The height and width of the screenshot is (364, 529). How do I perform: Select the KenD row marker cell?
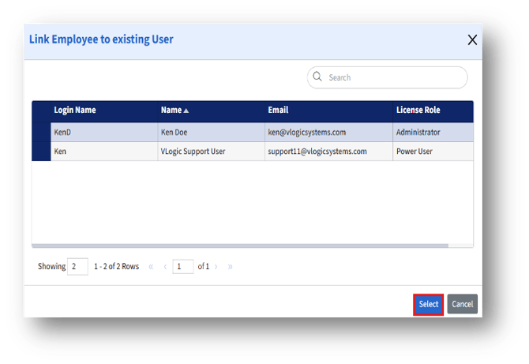pyautogui.click(x=41, y=132)
